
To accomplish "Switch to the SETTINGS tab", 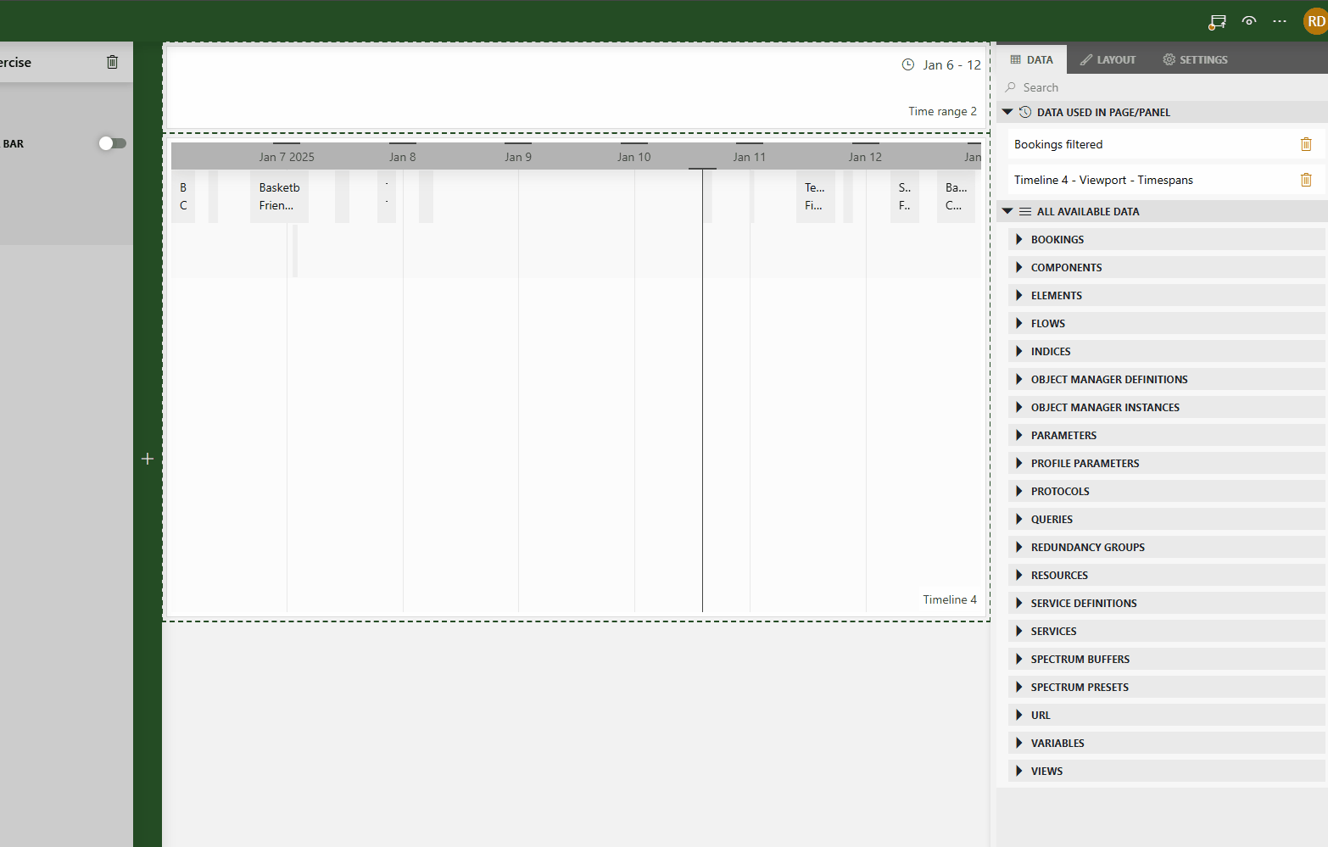I will tap(1195, 59).
